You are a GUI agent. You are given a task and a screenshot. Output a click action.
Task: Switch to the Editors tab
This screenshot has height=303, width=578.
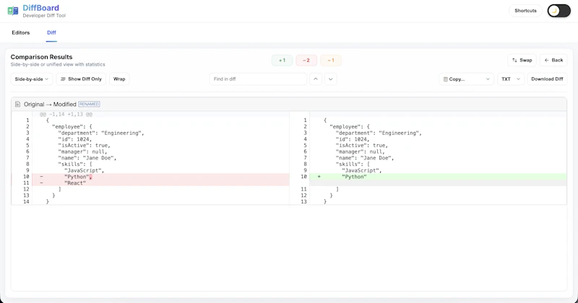click(x=21, y=32)
